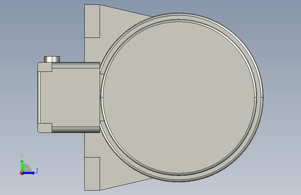Image resolution: width=301 pixels, height=195 pixels.
Task: Select the upper rectangular pad on the mounting plate
Action: [x=92, y=21]
